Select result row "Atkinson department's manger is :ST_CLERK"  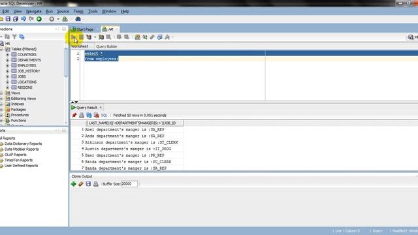click(x=131, y=142)
